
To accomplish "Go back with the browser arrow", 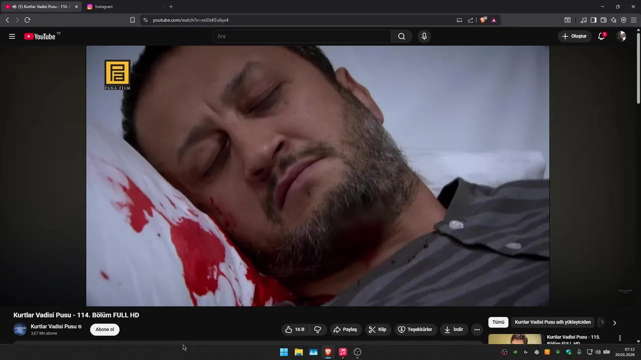I will tap(7, 20).
